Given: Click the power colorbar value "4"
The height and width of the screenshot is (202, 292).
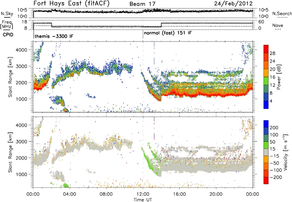Looking at the screenshot, I should pos(271,101).
